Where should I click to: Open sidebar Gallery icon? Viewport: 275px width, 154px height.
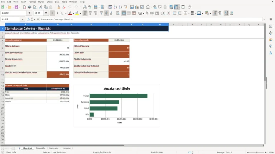[x=271, y=40]
